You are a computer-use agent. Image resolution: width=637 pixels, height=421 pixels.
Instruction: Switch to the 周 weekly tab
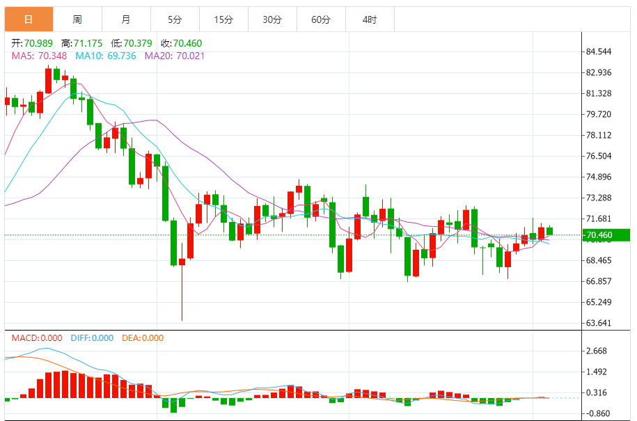77,19
